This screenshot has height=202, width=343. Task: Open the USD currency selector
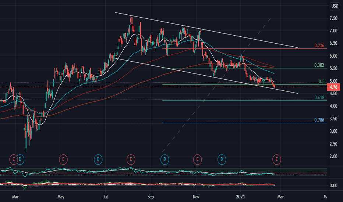coord(335,6)
